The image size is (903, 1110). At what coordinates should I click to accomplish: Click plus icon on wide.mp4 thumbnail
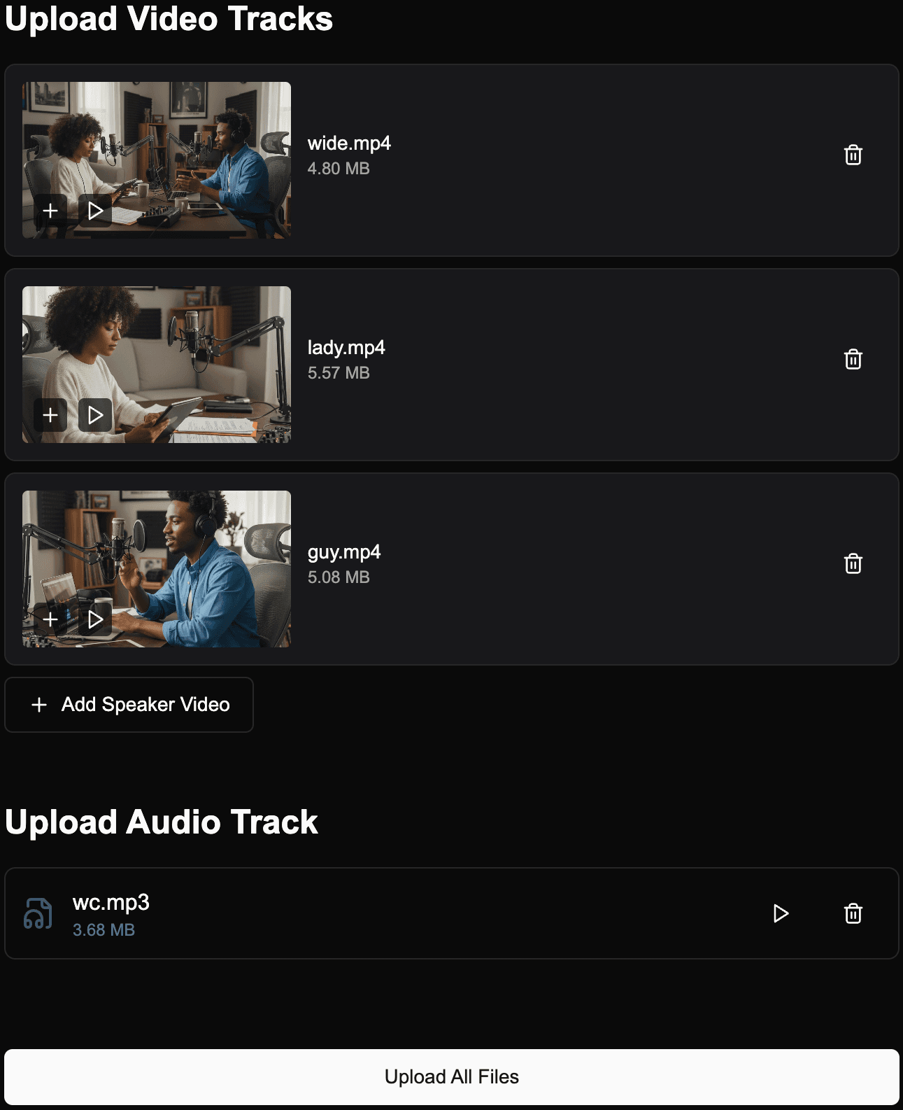click(x=50, y=211)
